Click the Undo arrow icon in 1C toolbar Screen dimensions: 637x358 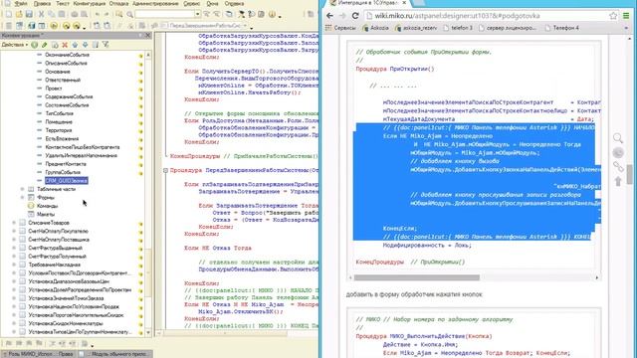98,14
